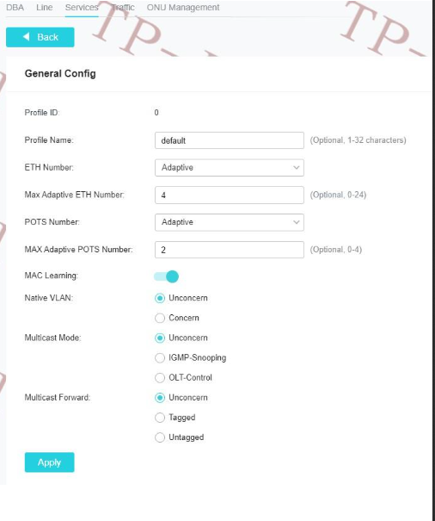Screen dimensions: 435x521
Task: Expand the POTS Number dropdown chevron
Action: pyautogui.click(x=297, y=222)
